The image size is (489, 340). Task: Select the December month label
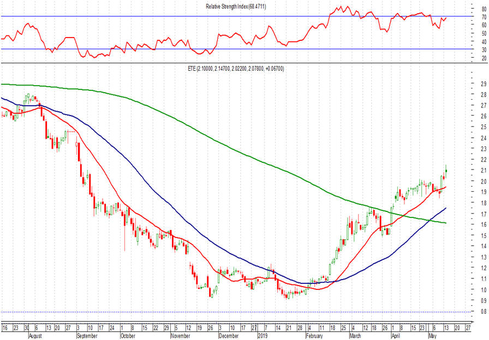click(x=229, y=336)
